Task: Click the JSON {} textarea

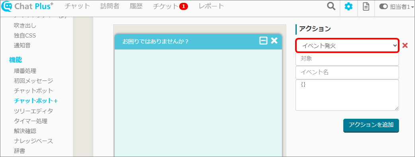Action: pyautogui.click(x=347, y=95)
